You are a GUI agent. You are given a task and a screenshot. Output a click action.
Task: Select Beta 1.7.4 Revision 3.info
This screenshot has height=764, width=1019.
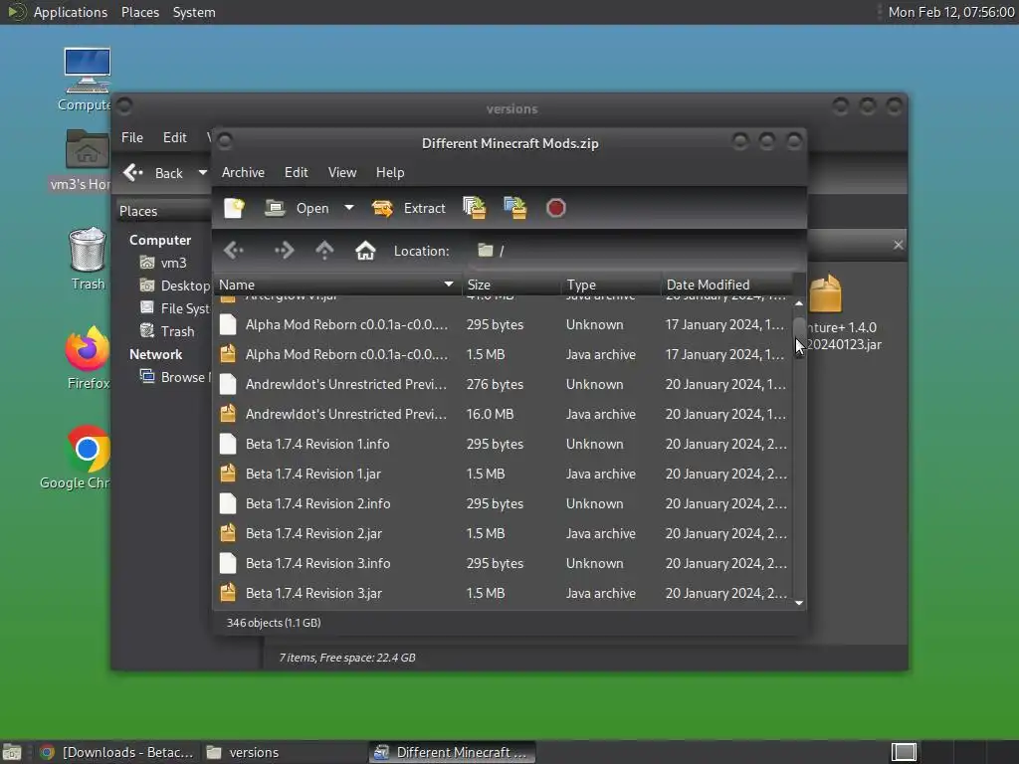(503, 563)
